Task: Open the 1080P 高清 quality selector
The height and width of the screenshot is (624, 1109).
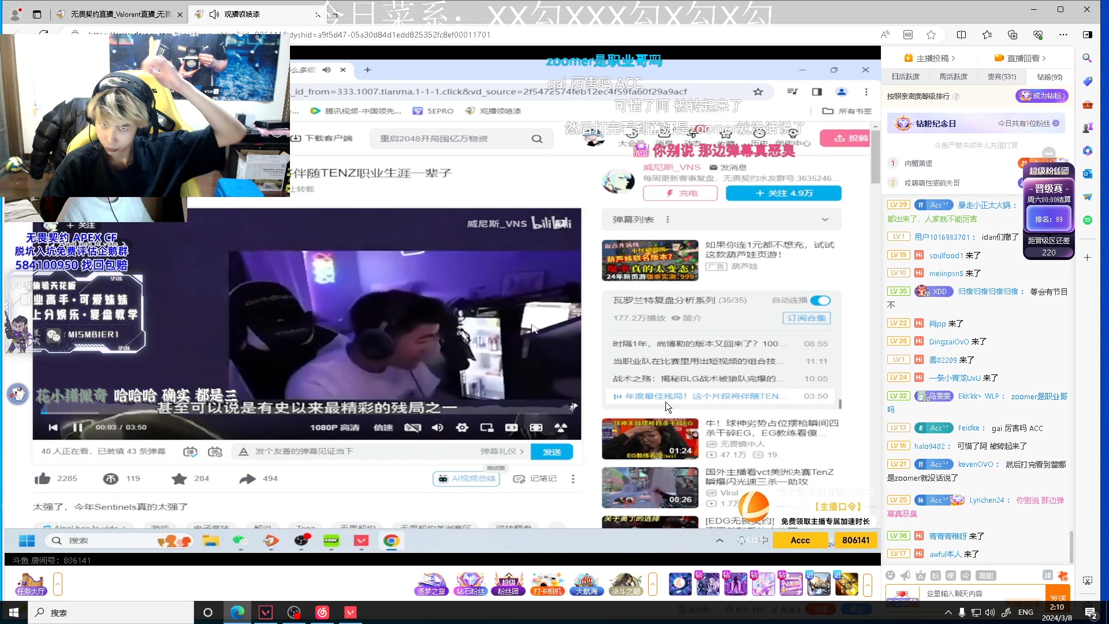Action: 334,428
